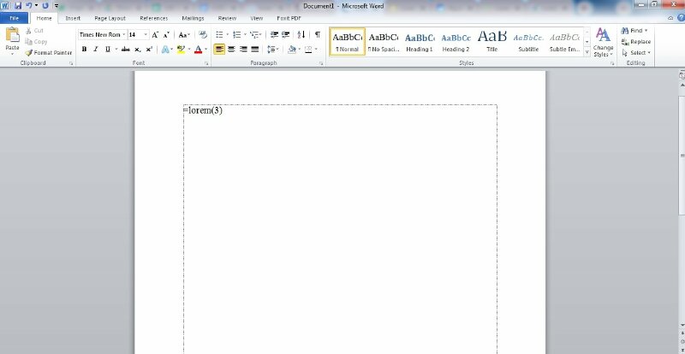The width and height of the screenshot is (685, 354).
Task: Click the Replace button
Action: pyautogui.click(x=636, y=42)
